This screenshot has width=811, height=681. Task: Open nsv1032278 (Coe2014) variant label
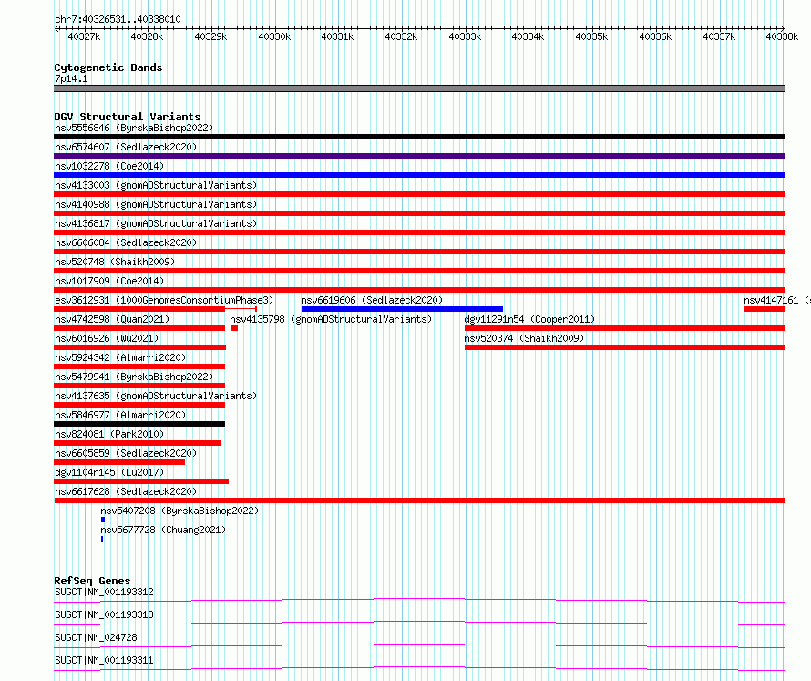(x=109, y=166)
